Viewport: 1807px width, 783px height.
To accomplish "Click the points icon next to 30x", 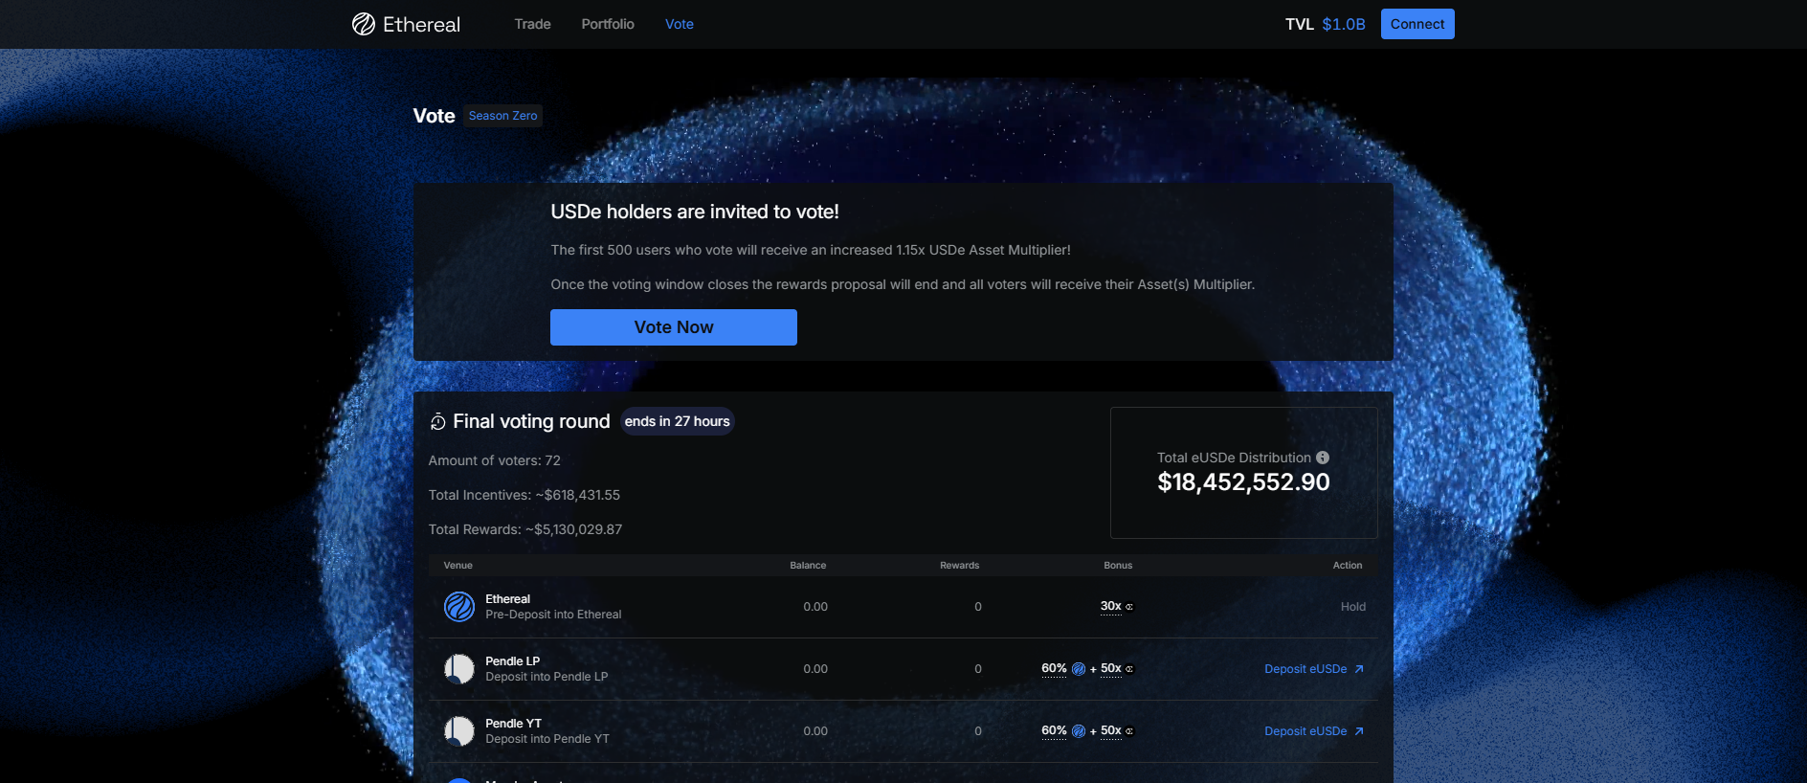I will [x=1129, y=607].
